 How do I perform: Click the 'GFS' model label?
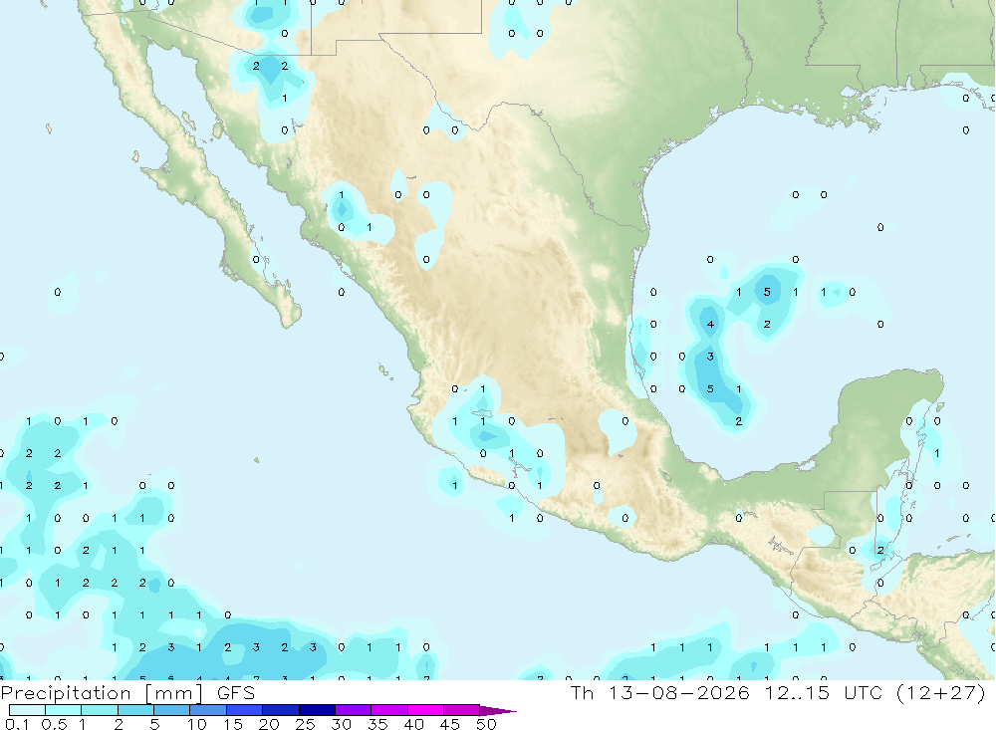coord(236,693)
